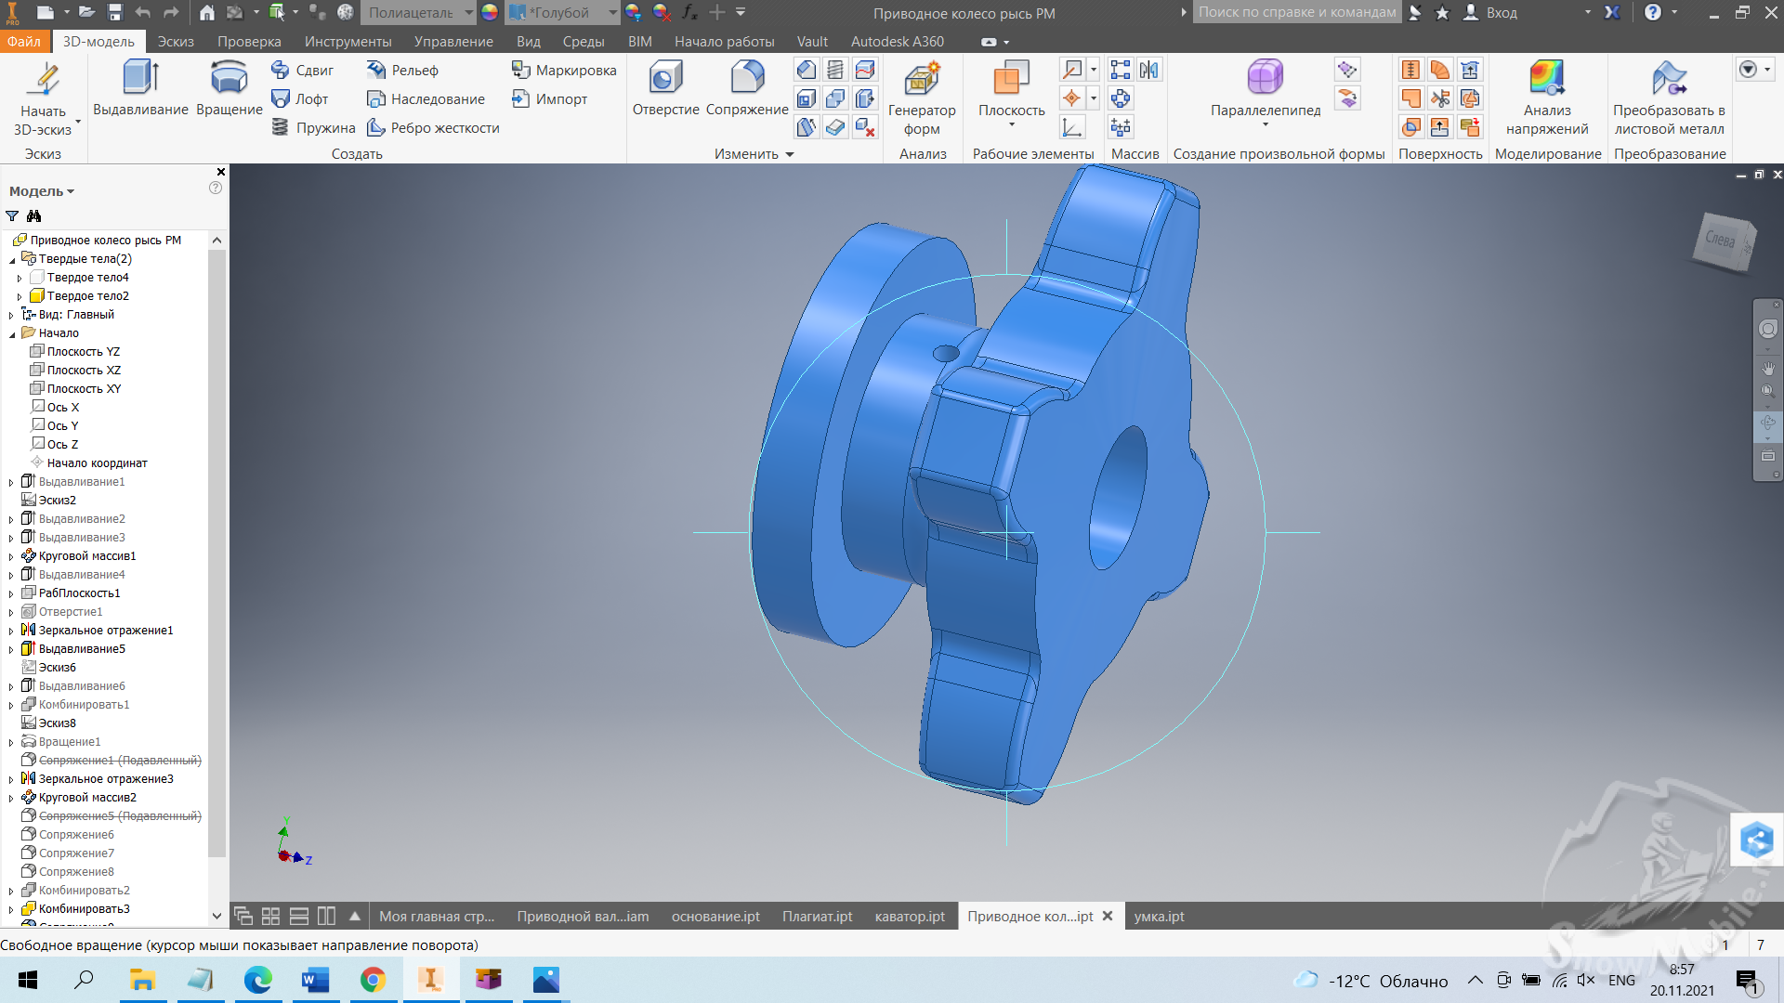The height and width of the screenshot is (1003, 1784).
Task: Open the Инструменты ribbon tab
Action: click(348, 41)
